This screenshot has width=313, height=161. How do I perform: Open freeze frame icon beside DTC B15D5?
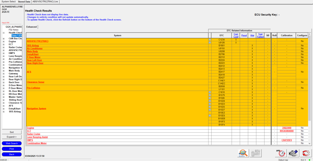tap(210, 107)
